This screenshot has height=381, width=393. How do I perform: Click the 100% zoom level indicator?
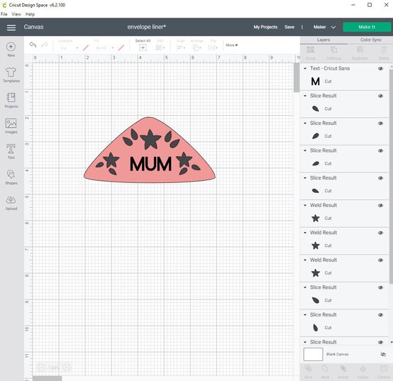pyautogui.click(x=54, y=368)
